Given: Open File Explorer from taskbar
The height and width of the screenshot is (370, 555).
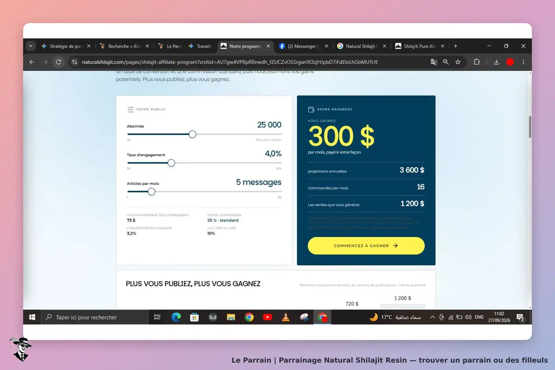Looking at the screenshot, I should click(x=231, y=317).
